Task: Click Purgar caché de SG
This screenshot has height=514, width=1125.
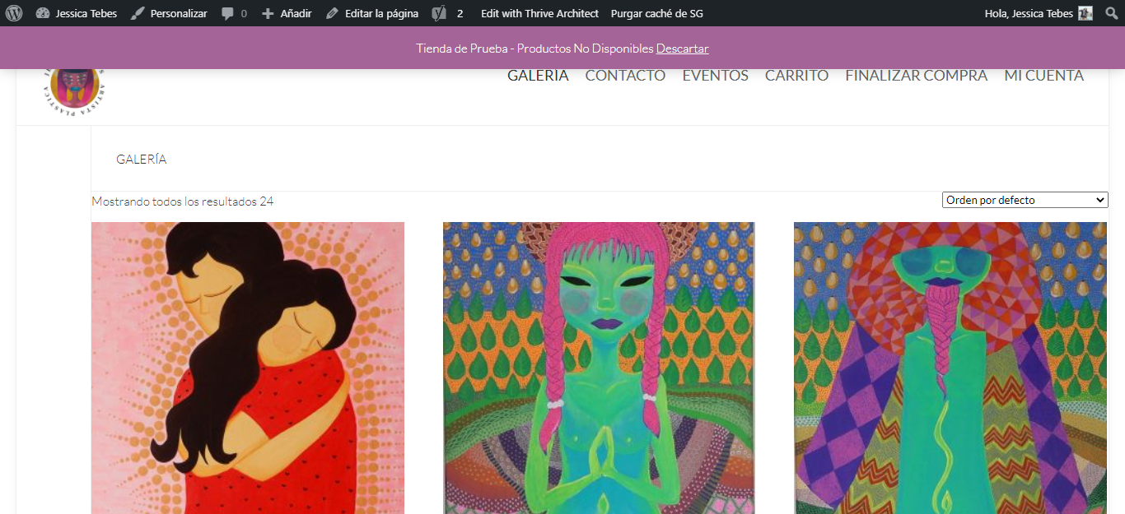Action: pyautogui.click(x=657, y=13)
